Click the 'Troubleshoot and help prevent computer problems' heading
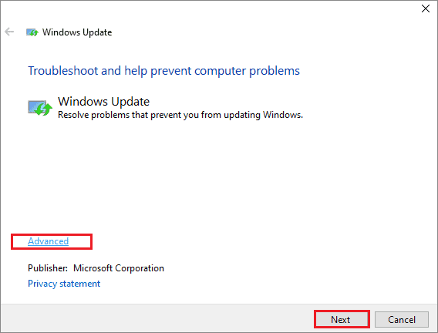438x333 pixels. pos(164,71)
